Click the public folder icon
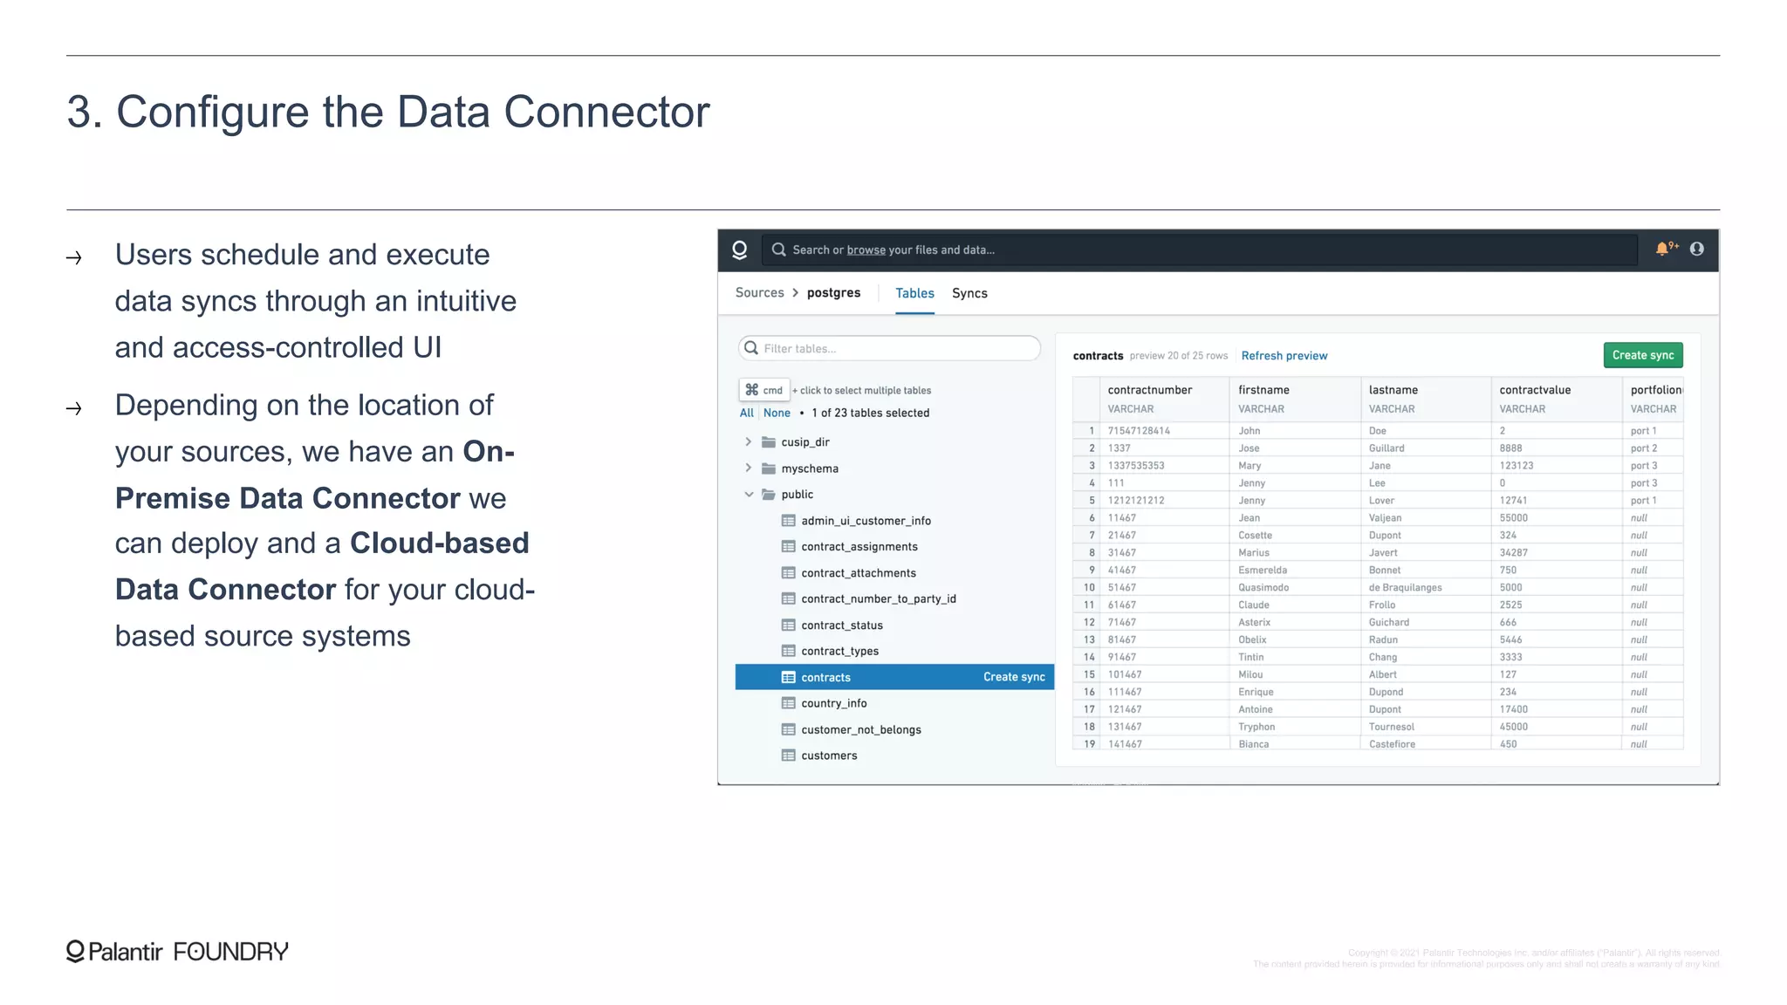Image resolution: width=1787 pixels, height=1005 pixels. tap(769, 495)
